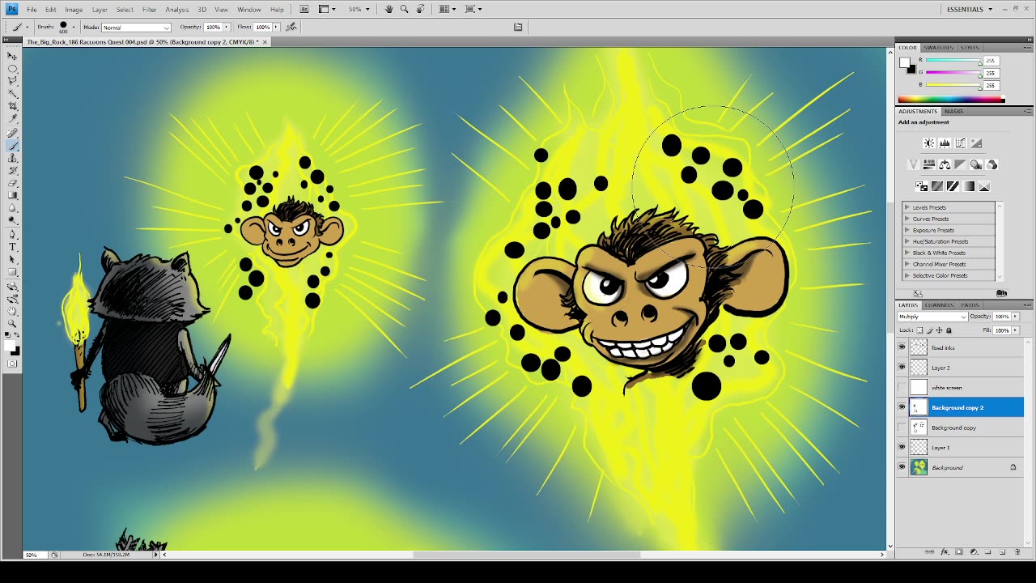This screenshot has height=583, width=1036.
Task: Toggle lock transparent pixels
Action: (x=920, y=330)
